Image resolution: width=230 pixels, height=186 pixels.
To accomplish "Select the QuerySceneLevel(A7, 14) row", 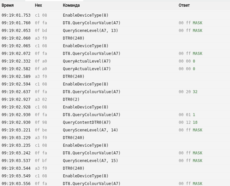I will [115, 130].
